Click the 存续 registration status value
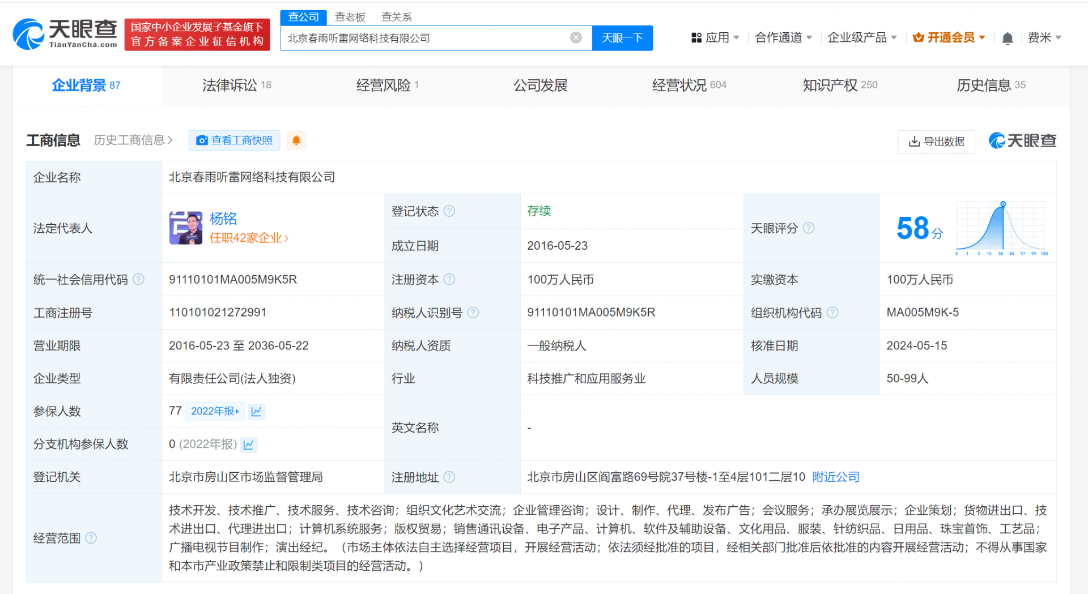 tap(539, 211)
